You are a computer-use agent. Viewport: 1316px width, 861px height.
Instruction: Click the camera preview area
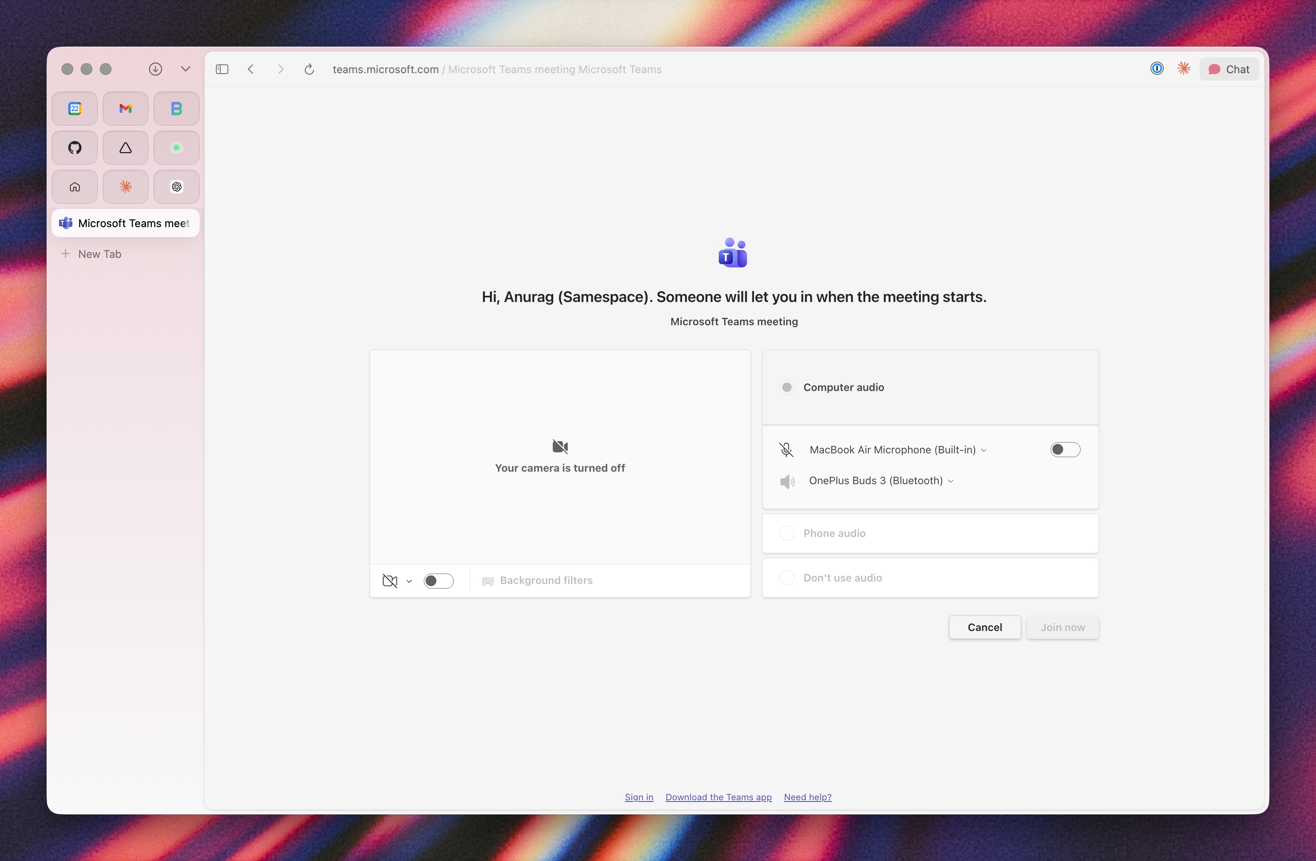(x=560, y=457)
